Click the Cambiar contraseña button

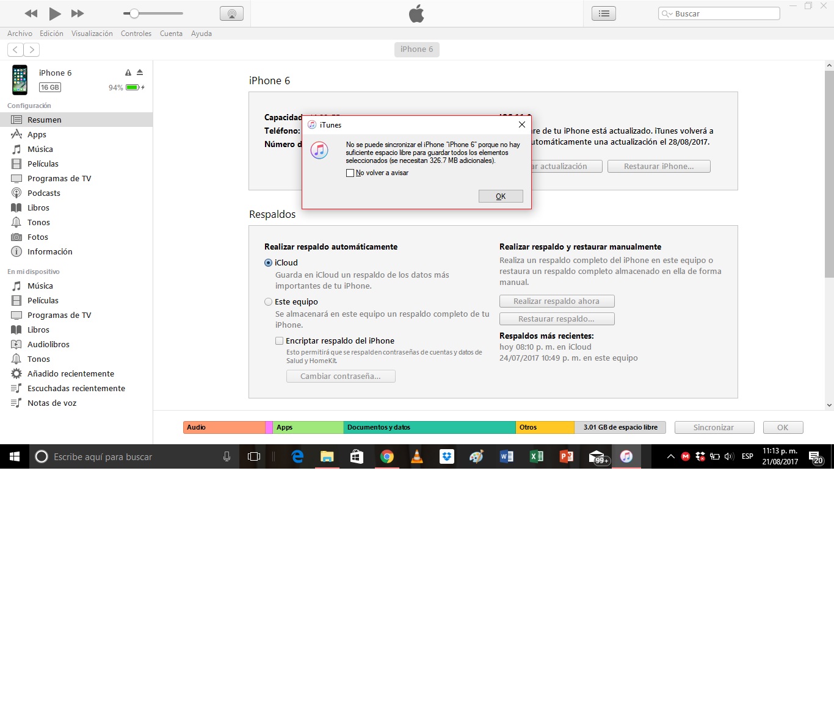pyautogui.click(x=341, y=376)
